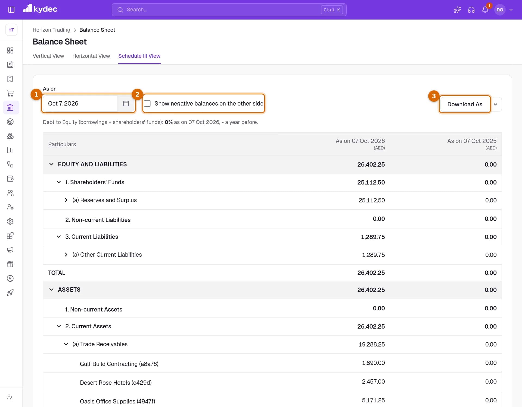Open the settings gear icon in the sidebar
The width and height of the screenshot is (522, 407).
[10, 221]
